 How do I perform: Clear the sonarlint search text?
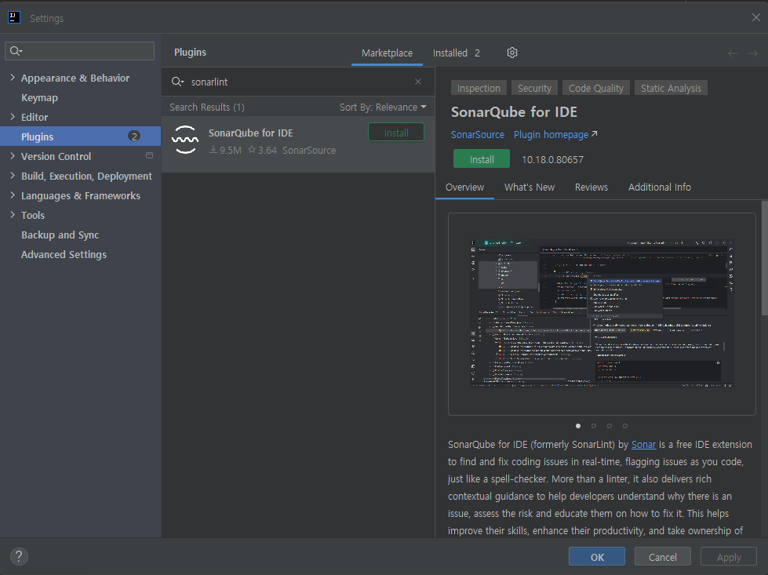click(418, 82)
